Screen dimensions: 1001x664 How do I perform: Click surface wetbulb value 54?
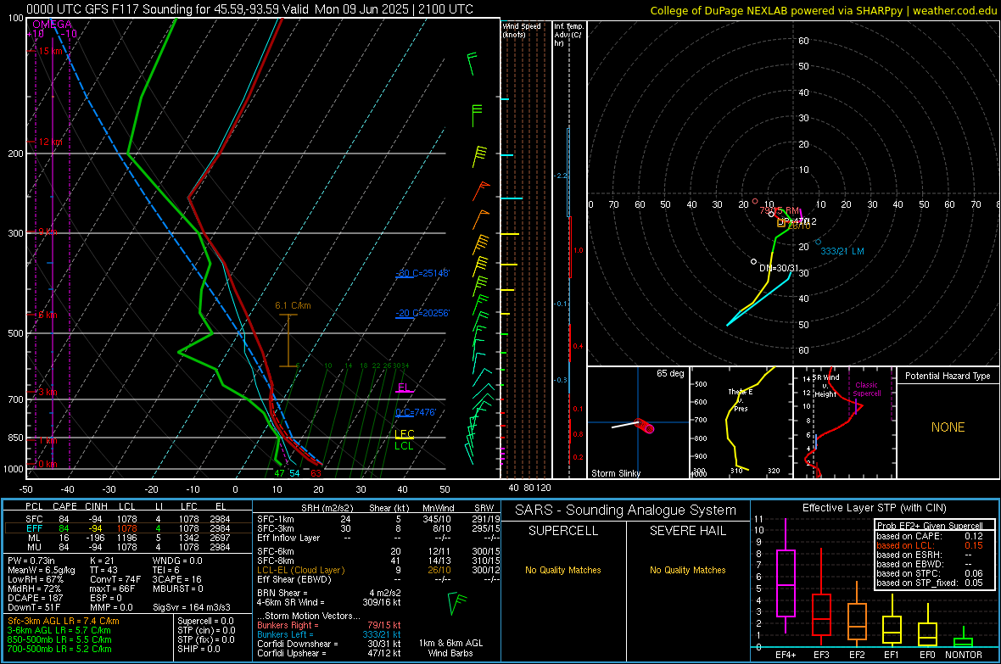[x=294, y=473]
